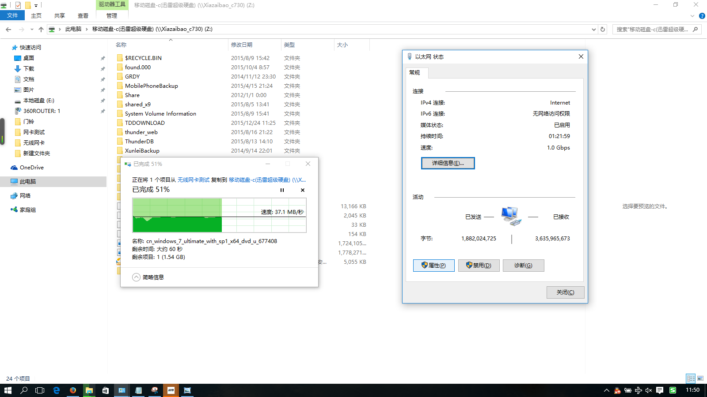Open Explorer help icon
The width and height of the screenshot is (707, 397).
coord(702,16)
